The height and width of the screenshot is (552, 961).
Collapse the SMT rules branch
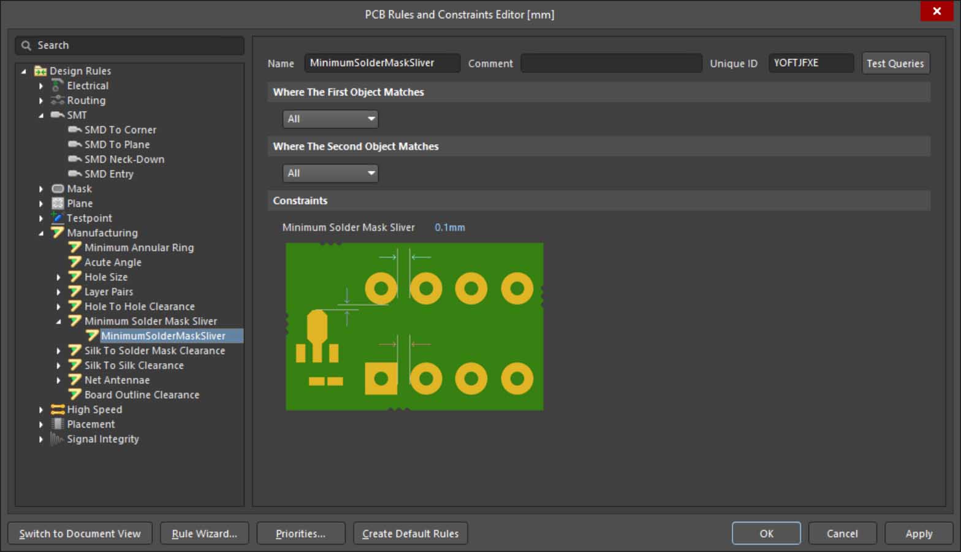coord(41,115)
